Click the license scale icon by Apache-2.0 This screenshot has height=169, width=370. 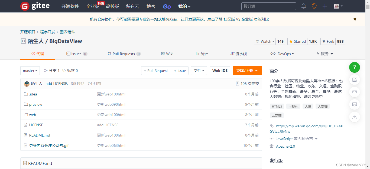[x=272, y=146]
